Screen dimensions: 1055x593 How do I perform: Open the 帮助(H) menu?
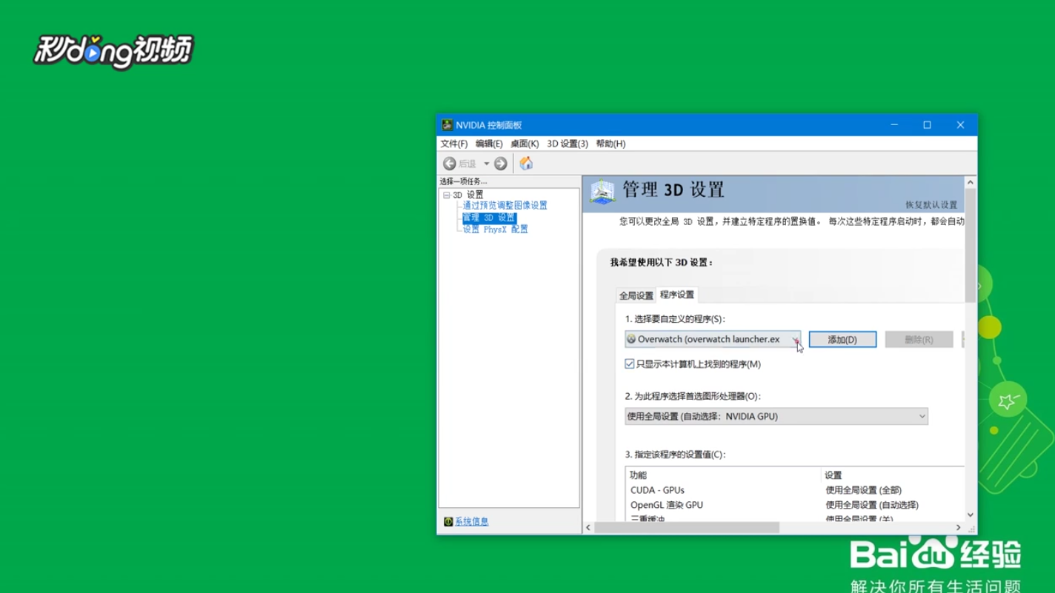[610, 144]
